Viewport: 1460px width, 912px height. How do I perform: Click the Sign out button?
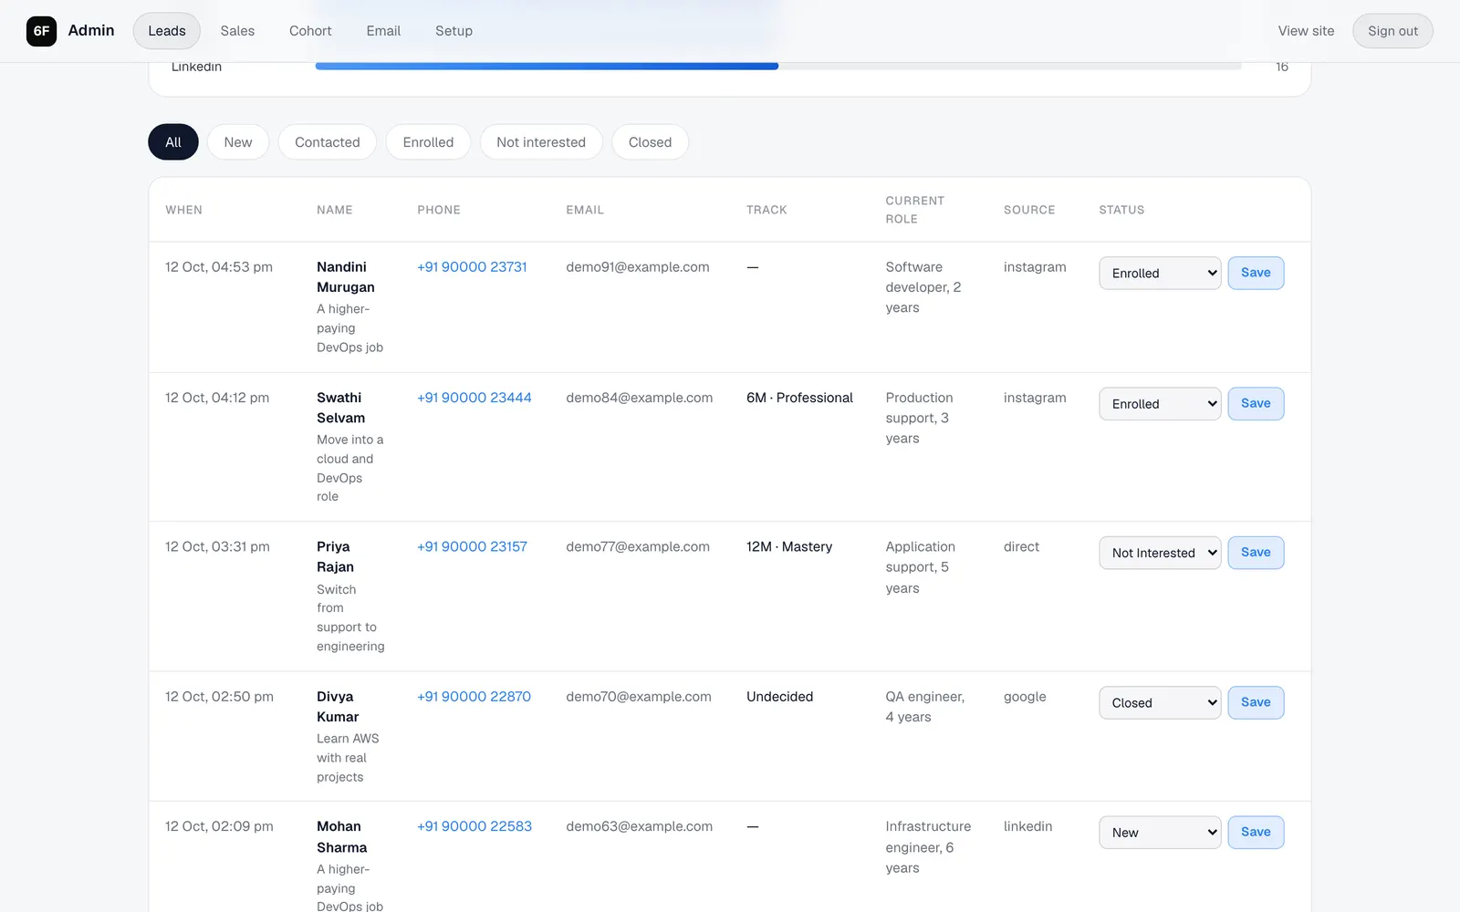[1392, 31]
